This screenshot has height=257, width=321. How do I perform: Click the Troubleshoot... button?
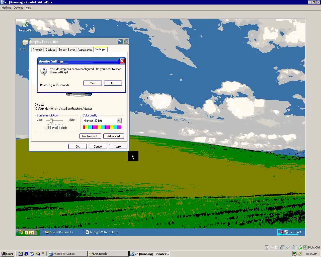coord(90,136)
